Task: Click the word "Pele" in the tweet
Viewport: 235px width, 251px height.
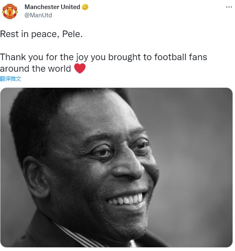Action: [71, 34]
